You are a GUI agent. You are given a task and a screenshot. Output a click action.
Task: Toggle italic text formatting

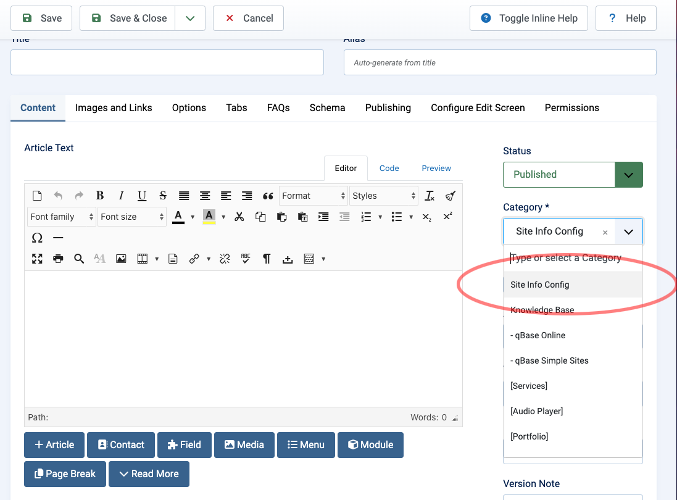click(x=121, y=196)
